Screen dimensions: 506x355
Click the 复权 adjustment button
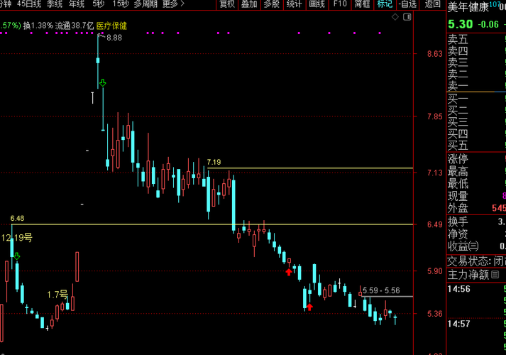coord(227,4)
